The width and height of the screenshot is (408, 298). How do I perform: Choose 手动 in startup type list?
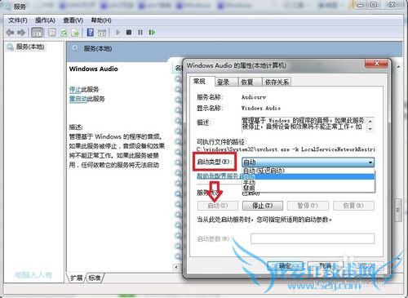point(308,182)
